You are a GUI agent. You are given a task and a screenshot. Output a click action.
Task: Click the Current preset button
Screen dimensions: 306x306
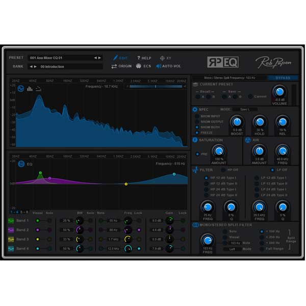[x=250, y=96]
